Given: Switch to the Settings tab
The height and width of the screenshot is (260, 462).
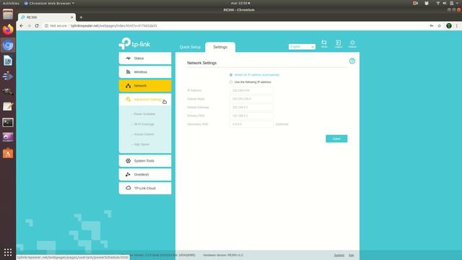Looking at the screenshot, I should (220, 47).
